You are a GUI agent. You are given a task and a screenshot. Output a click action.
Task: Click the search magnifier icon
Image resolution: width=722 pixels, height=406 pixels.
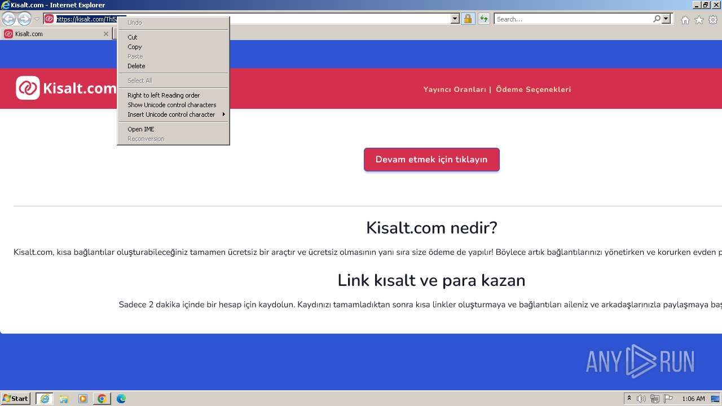(x=657, y=19)
